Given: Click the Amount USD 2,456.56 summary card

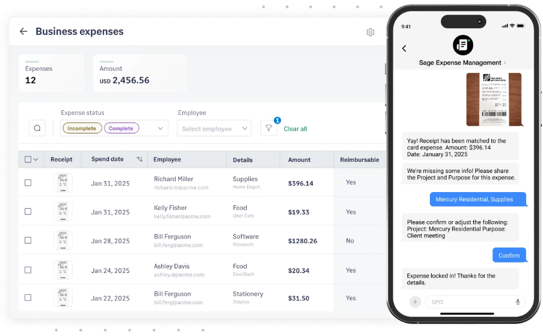Looking at the screenshot, I should click(x=140, y=73).
